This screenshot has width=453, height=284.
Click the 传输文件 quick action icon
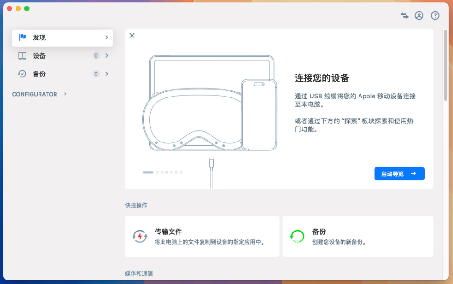point(140,236)
